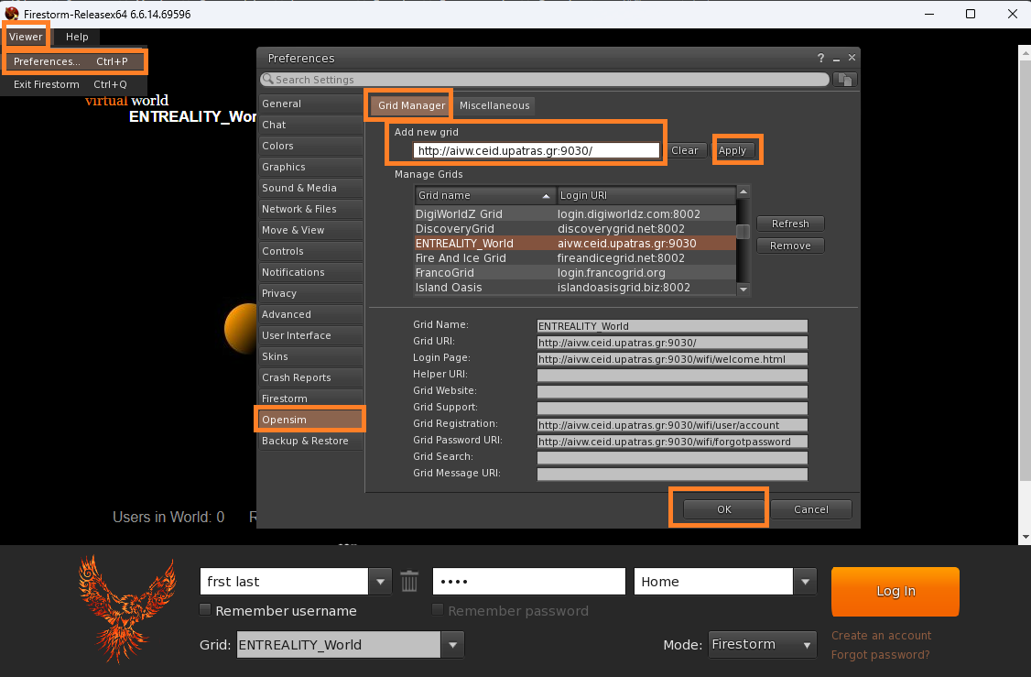Image resolution: width=1031 pixels, height=677 pixels.
Task: Switch to the Miscellaneous tab
Action: click(x=494, y=105)
